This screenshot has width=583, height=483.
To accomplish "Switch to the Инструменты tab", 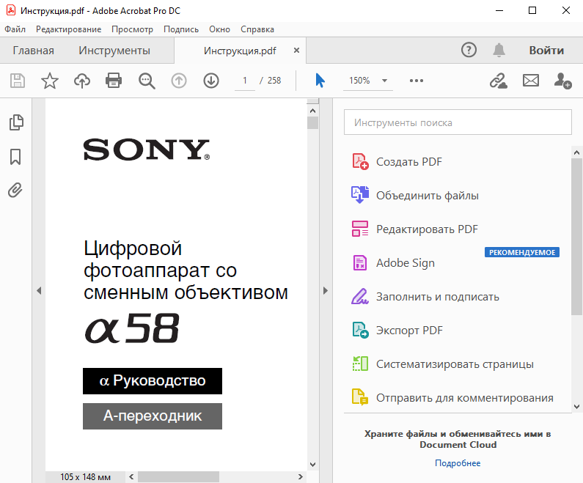I will pos(114,50).
